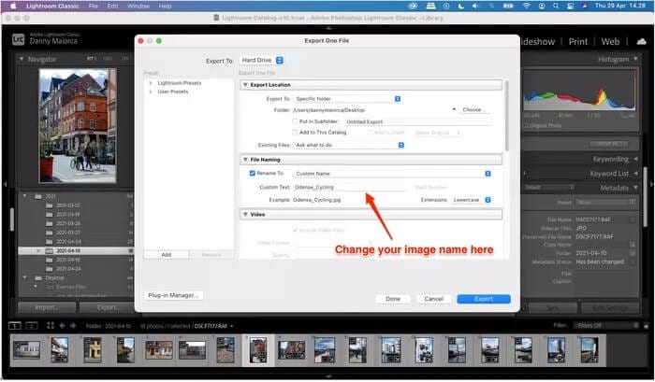Collapse the filmstrip with bottom arrow
This screenshot has height=382, width=655.
click(328, 376)
